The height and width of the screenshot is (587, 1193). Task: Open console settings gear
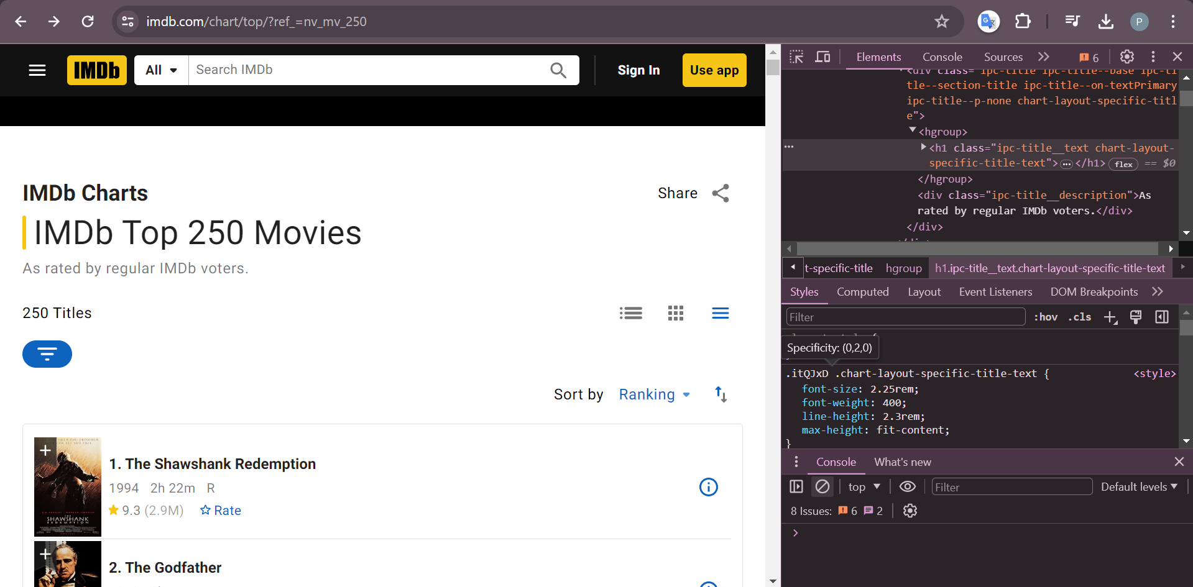click(910, 511)
